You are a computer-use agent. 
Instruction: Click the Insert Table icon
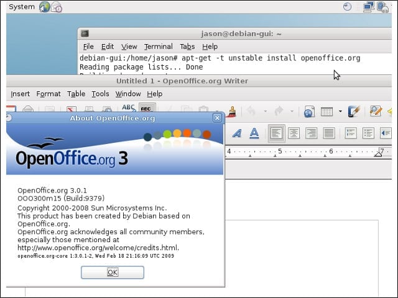click(x=326, y=112)
